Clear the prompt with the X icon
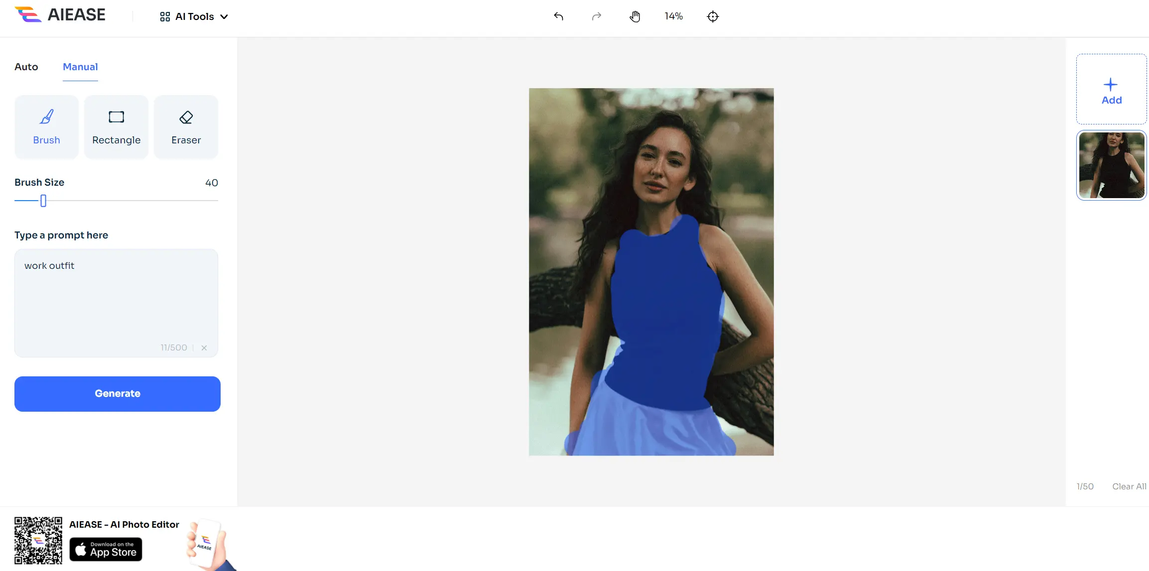 coord(204,348)
